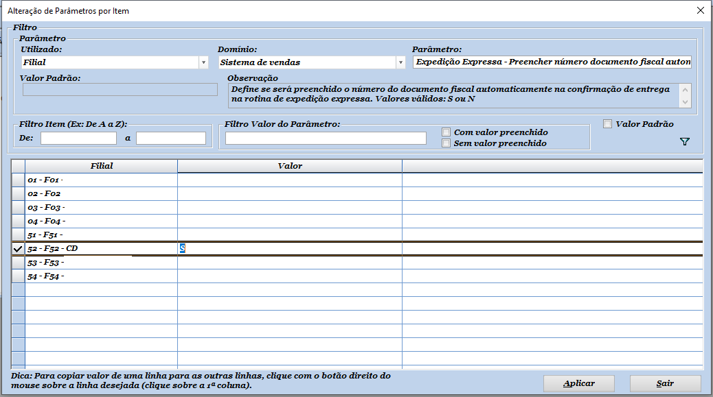The height and width of the screenshot is (397, 713).
Task: Click the 'Valor' column header
Action: click(289, 166)
